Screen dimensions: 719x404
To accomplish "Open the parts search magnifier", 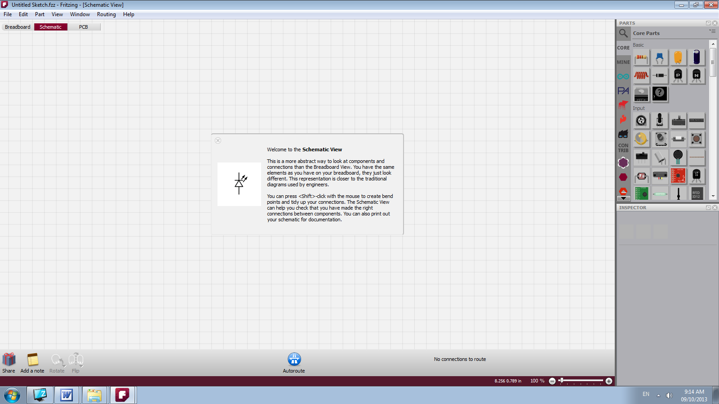I will (x=623, y=33).
